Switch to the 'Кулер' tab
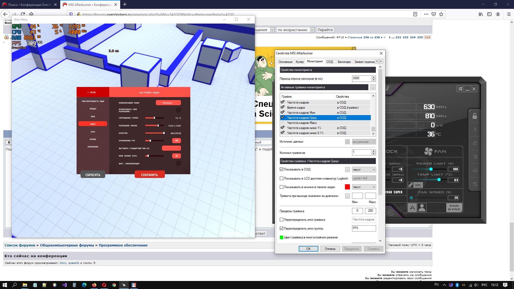This screenshot has height=289, width=514. (x=300, y=62)
